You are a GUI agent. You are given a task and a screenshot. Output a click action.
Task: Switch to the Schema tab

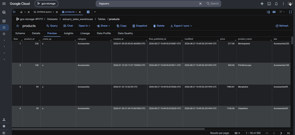20,33
